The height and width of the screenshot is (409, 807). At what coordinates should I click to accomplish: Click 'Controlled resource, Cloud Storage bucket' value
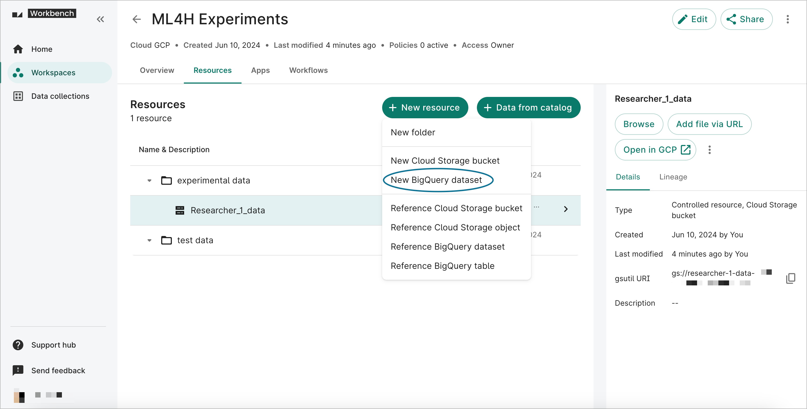coord(734,210)
